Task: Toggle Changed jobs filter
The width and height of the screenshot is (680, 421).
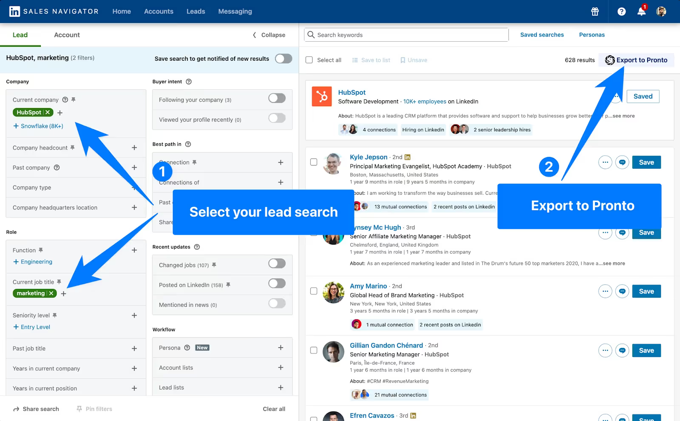Action: pos(277,263)
